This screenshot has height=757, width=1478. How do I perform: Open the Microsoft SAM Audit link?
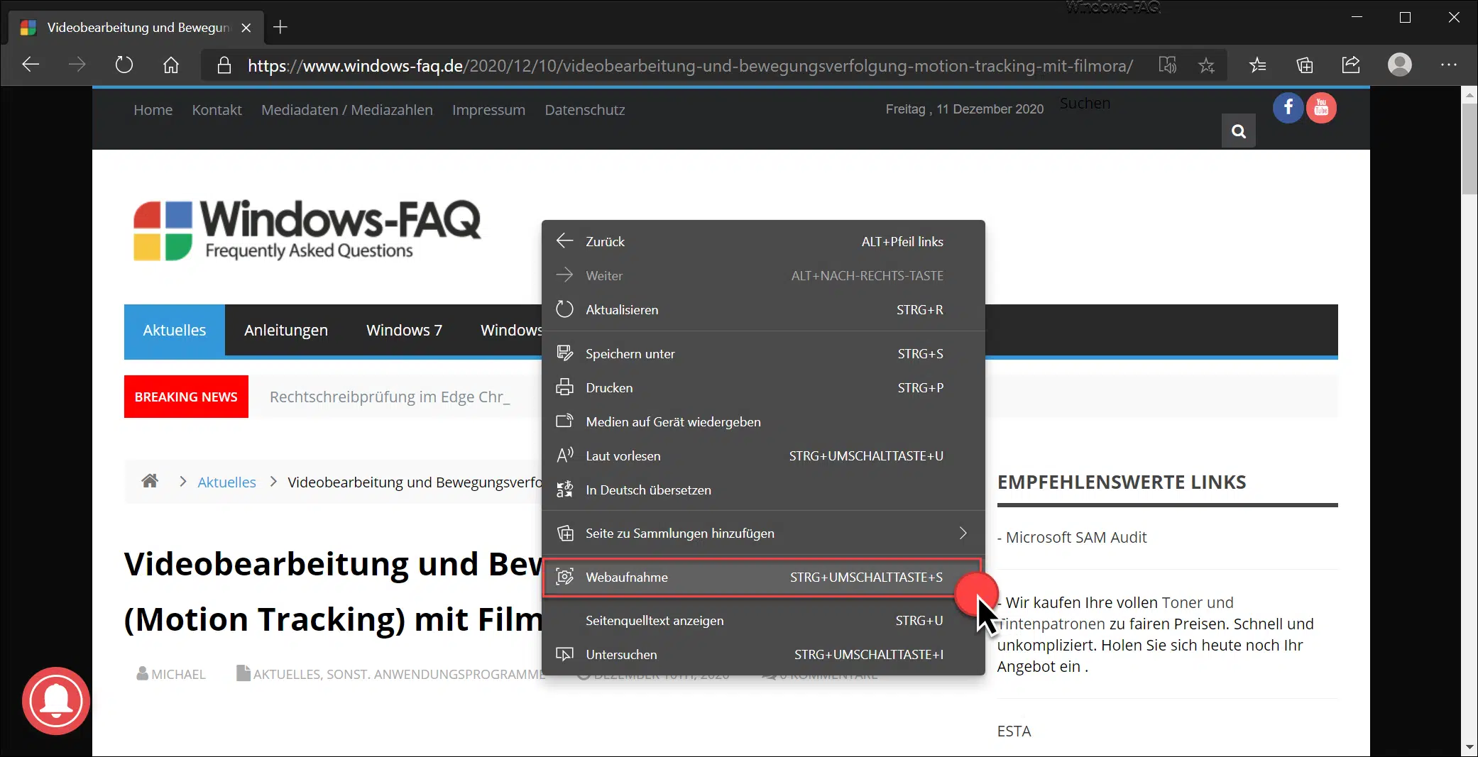pyautogui.click(x=1076, y=538)
